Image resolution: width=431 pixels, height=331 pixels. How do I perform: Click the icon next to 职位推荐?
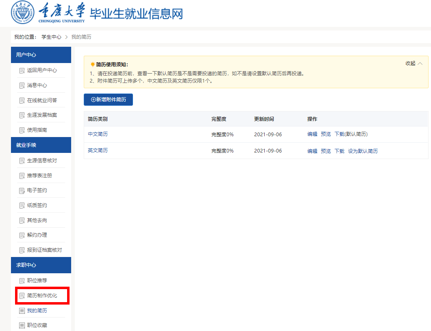(22, 281)
